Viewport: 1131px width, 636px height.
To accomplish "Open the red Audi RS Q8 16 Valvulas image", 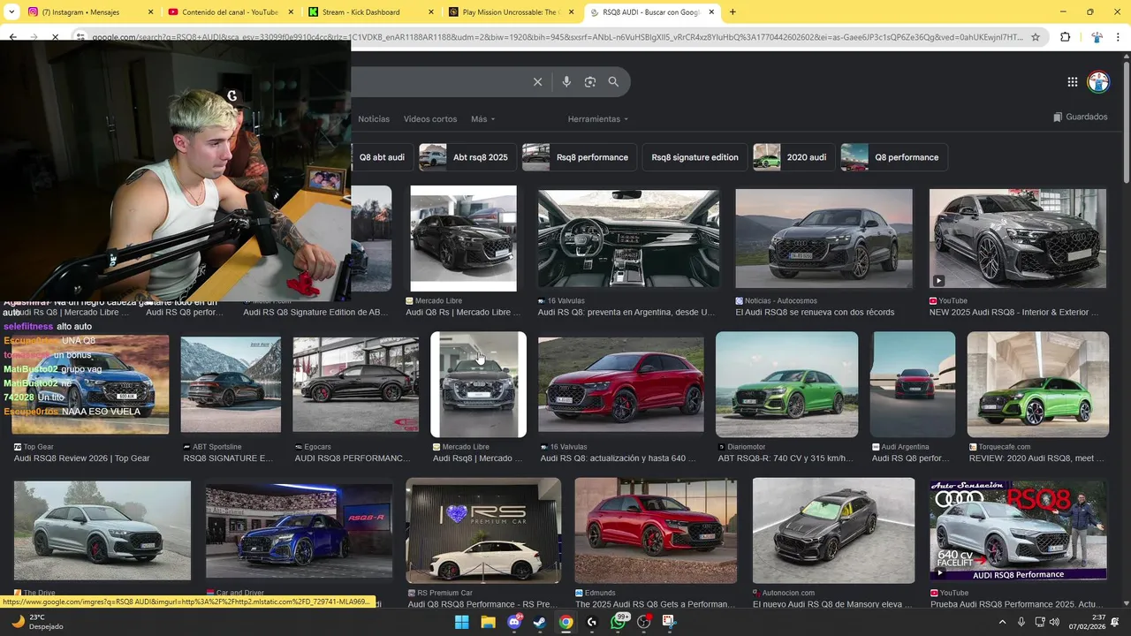I will pos(621,384).
